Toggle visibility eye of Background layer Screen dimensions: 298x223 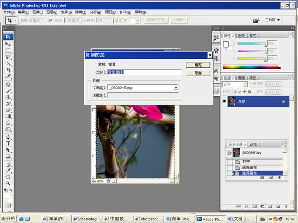click(x=224, y=102)
